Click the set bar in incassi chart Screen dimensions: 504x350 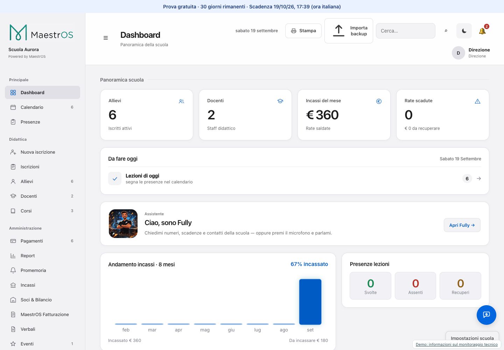click(x=310, y=302)
